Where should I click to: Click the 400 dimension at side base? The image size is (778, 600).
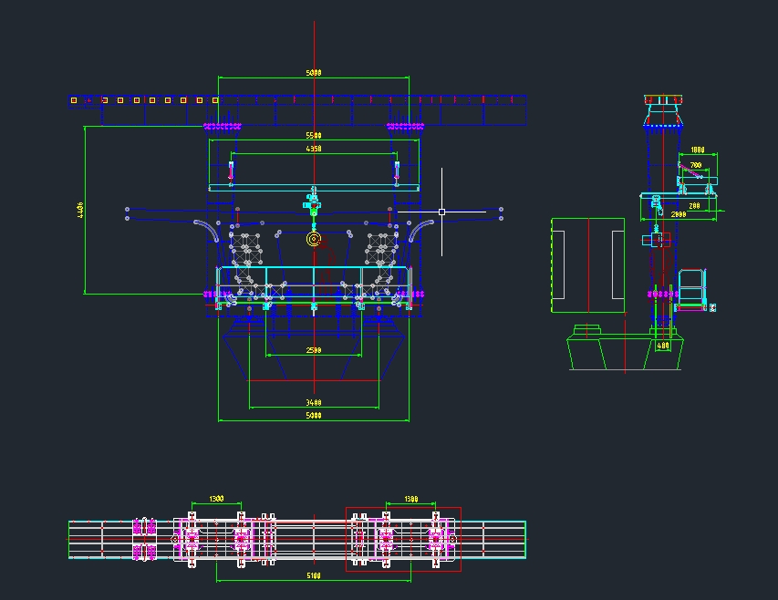pyautogui.click(x=663, y=346)
